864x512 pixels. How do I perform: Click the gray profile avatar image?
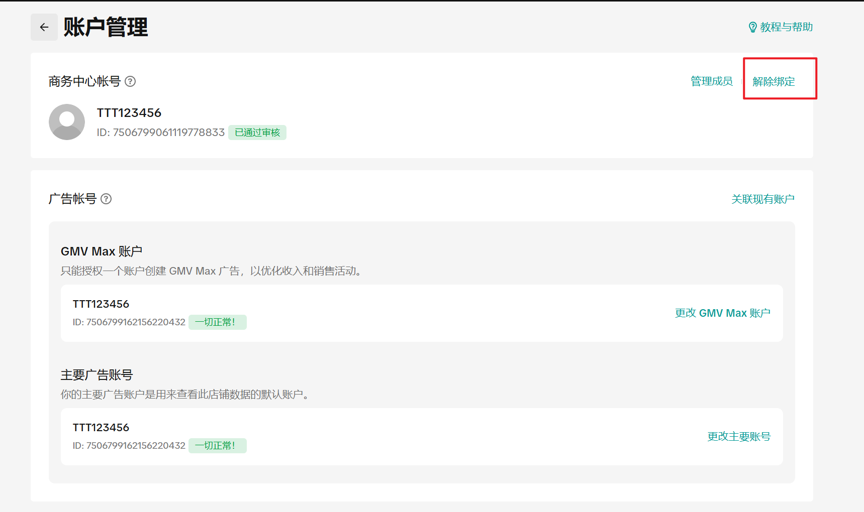click(67, 122)
